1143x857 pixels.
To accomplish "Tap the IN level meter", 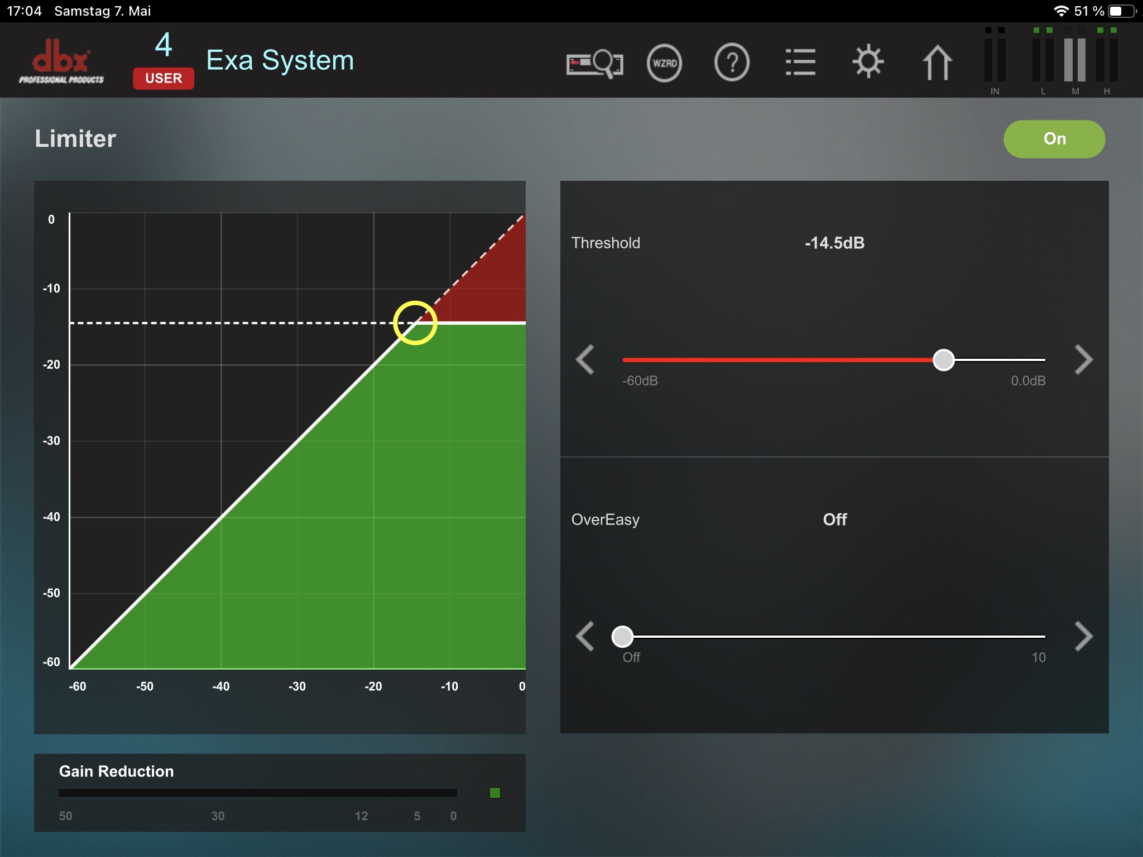I will pos(995,60).
